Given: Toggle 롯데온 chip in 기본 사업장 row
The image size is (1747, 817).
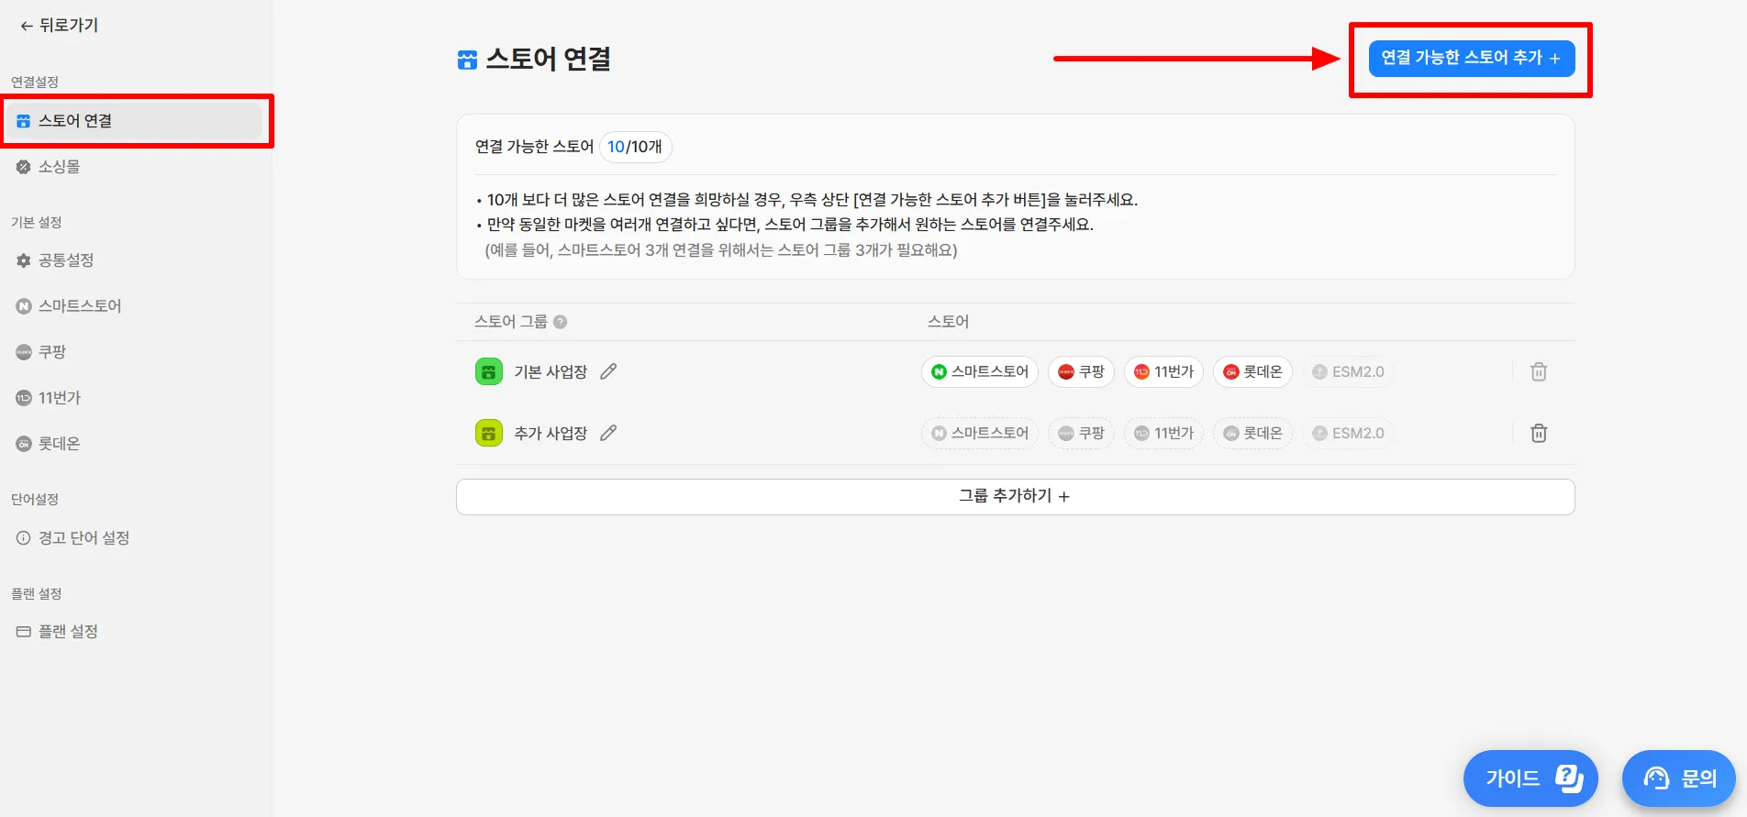Looking at the screenshot, I should (x=1252, y=371).
